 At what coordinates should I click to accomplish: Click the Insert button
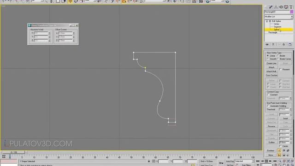285,119
